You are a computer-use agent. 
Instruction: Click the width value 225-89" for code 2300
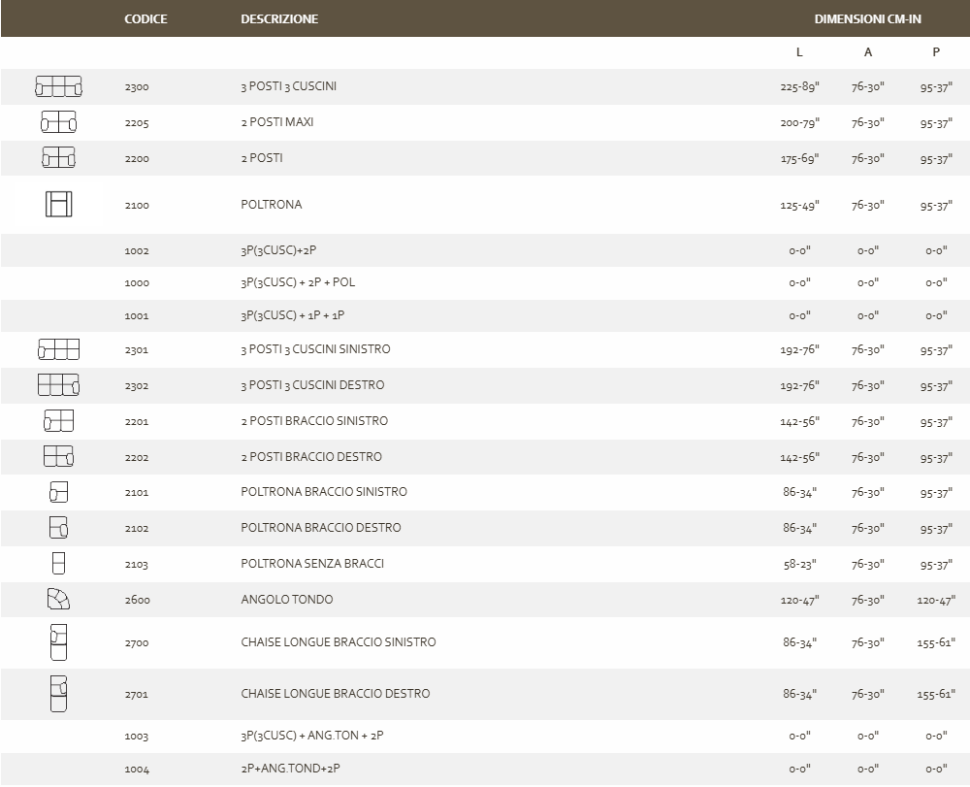(x=799, y=87)
